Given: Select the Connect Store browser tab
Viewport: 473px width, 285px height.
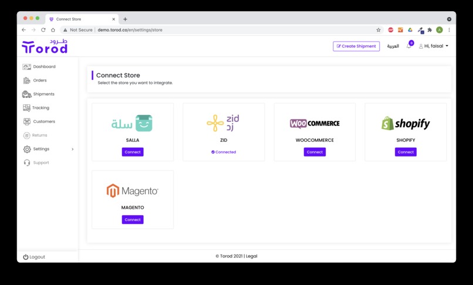Looking at the screenshot, I should click(82, 19).
